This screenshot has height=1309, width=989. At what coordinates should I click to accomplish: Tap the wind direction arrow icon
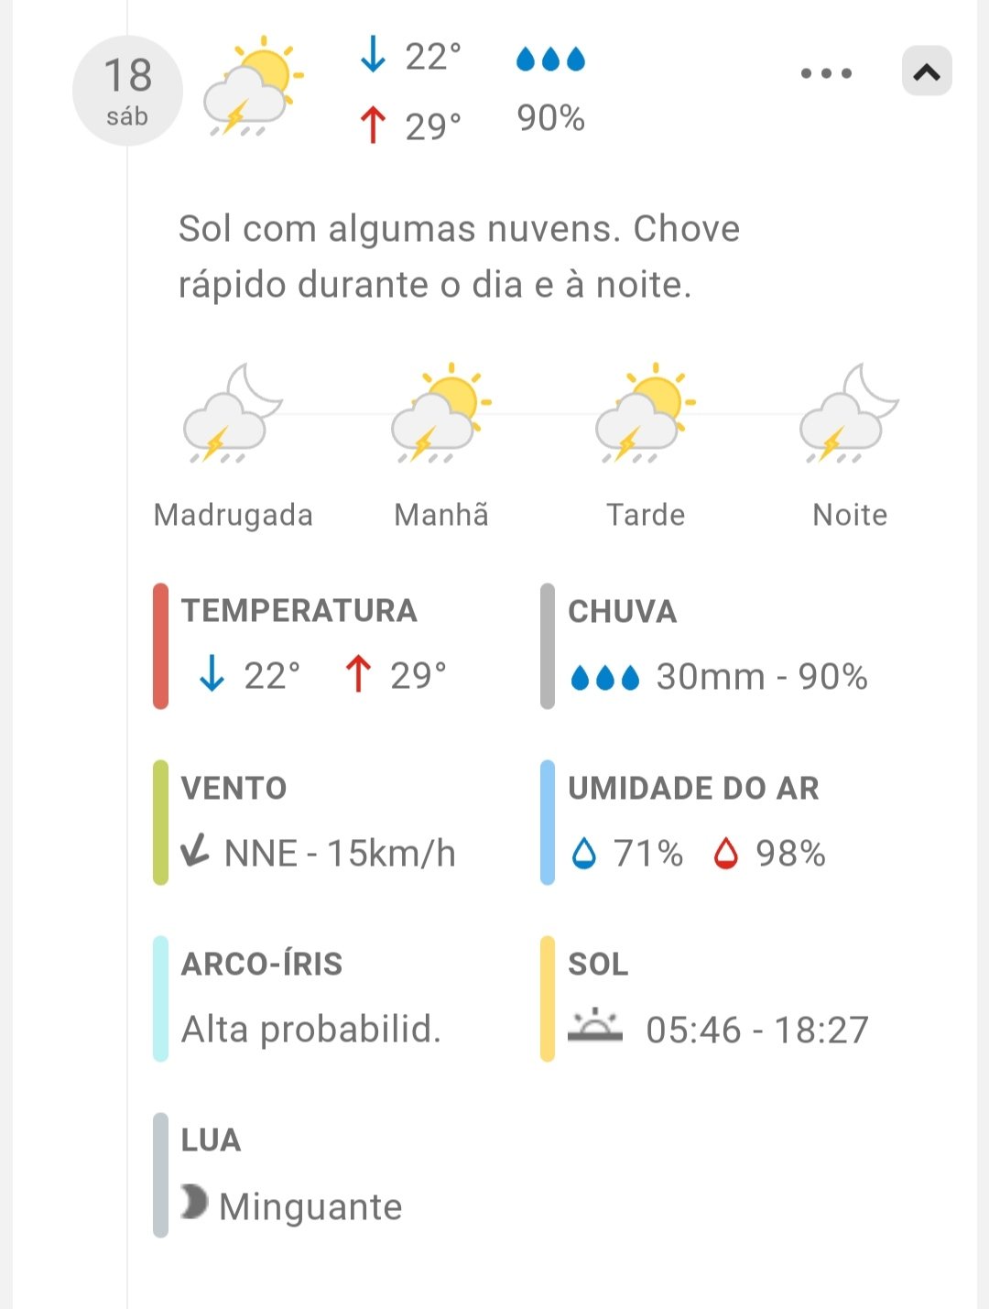(195, 852)
